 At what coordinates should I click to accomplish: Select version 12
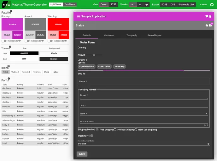[x=140, y=4]
